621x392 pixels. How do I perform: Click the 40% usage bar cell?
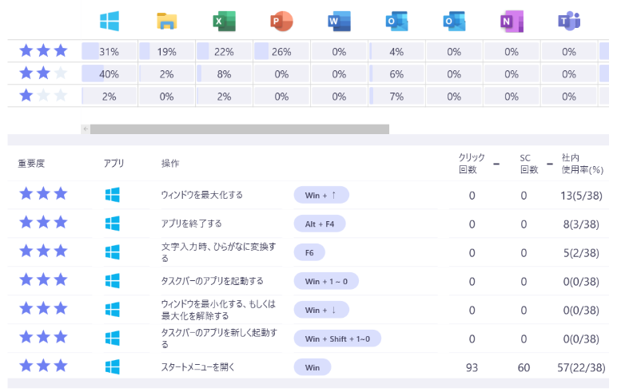pyautogui.click(x=109, y=73)
